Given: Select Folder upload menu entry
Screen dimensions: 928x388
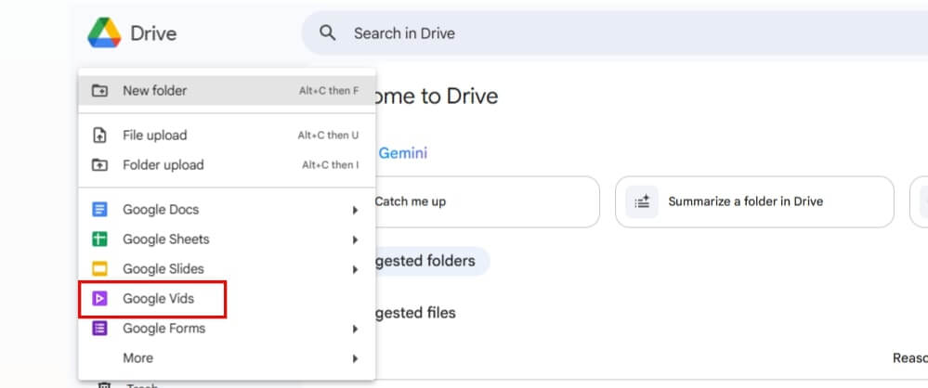Looking at the screenshot, I should point(227,165).
